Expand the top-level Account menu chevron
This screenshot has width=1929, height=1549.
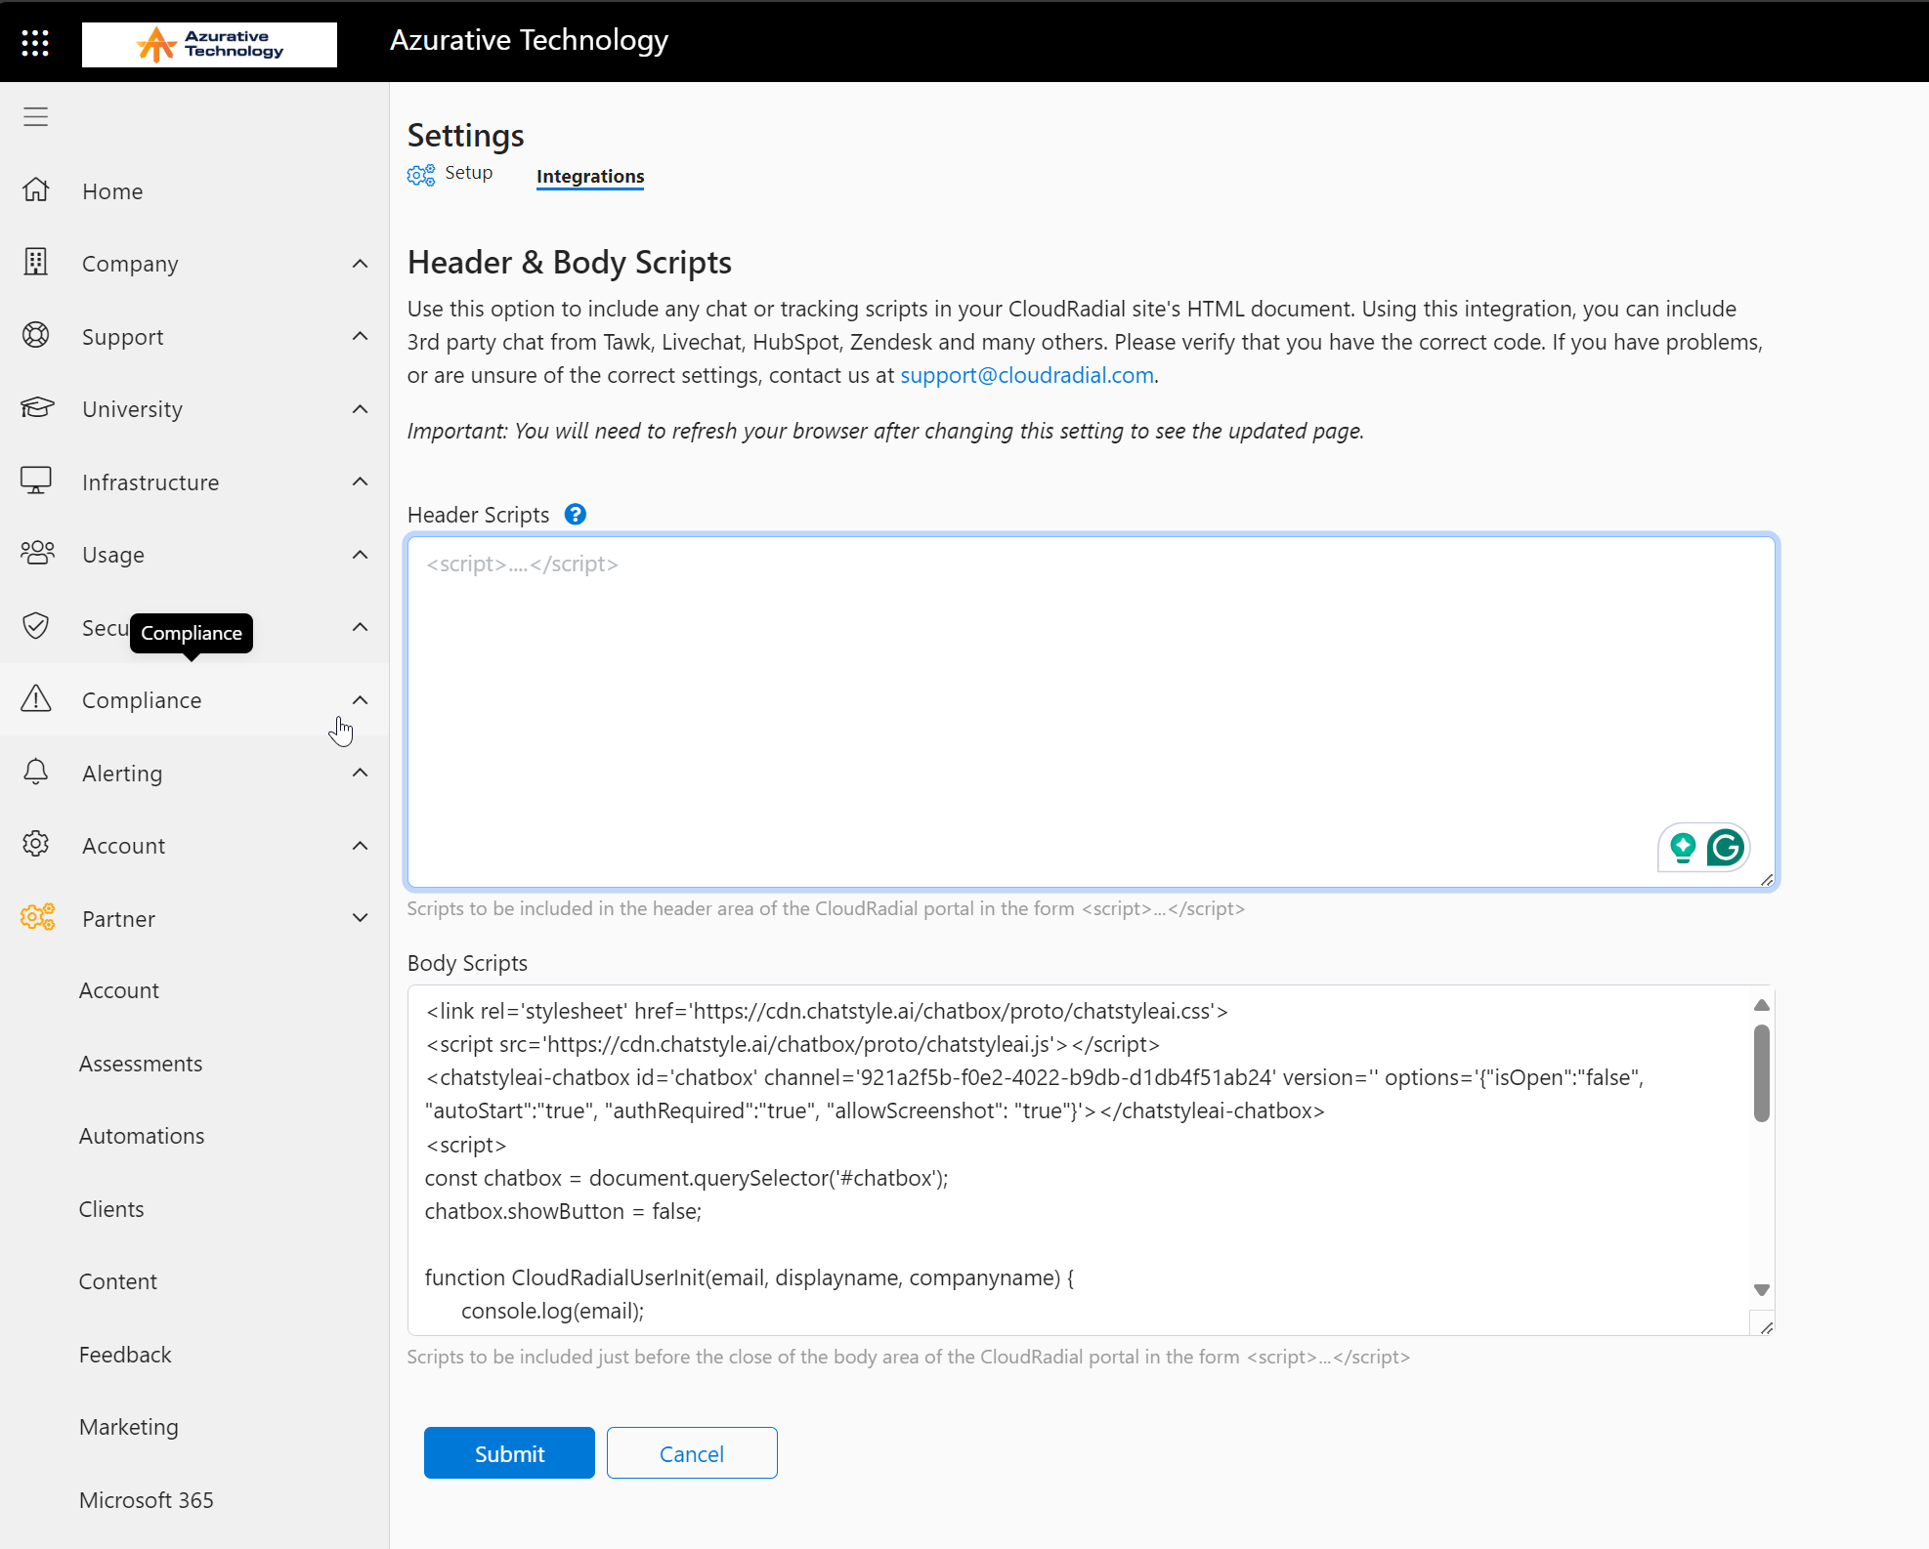[x=360, y=846]
